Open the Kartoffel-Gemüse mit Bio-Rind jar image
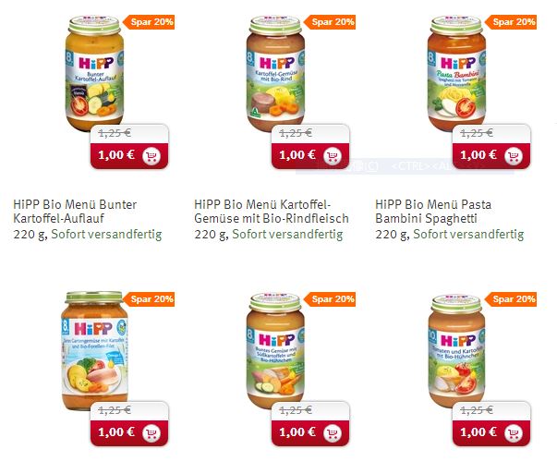557x474 pixels. coord(275,73)
